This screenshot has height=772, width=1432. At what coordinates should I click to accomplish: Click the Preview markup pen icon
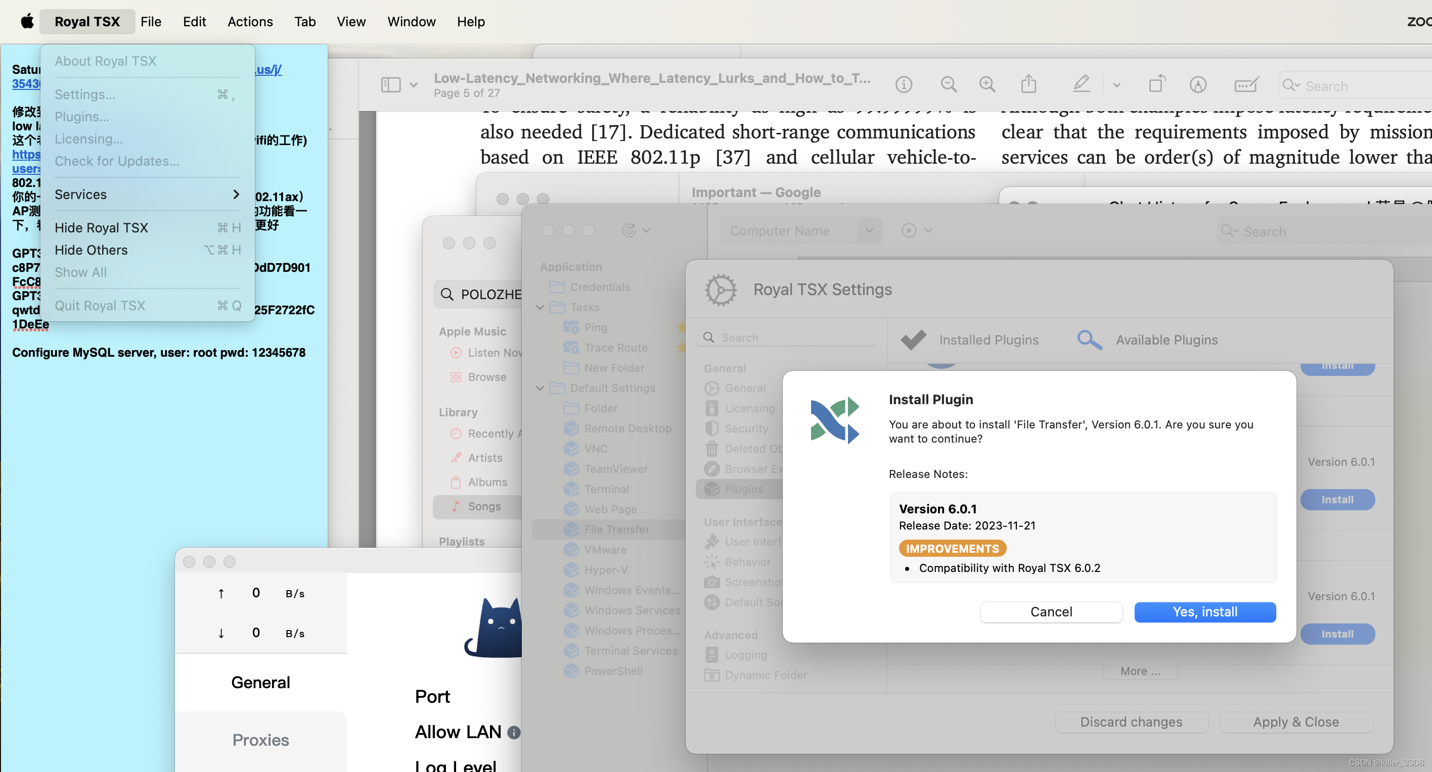tap(1081, 84)
